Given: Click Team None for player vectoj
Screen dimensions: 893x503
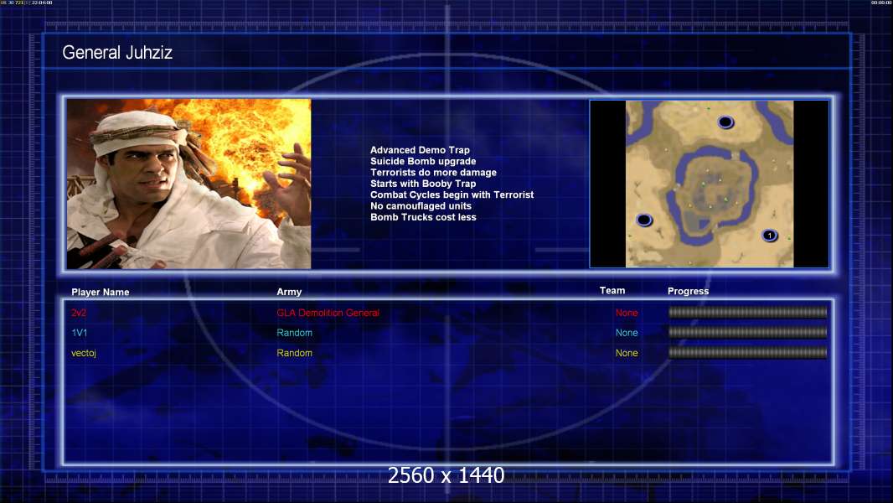Looking at the screenshot, I should point(627,353).
